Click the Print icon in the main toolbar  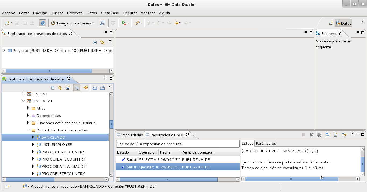click(32, 23)
